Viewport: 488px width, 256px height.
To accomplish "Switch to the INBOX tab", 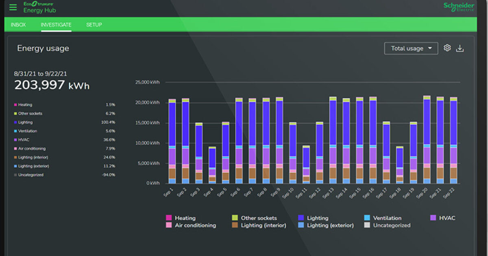I will 18,25.
